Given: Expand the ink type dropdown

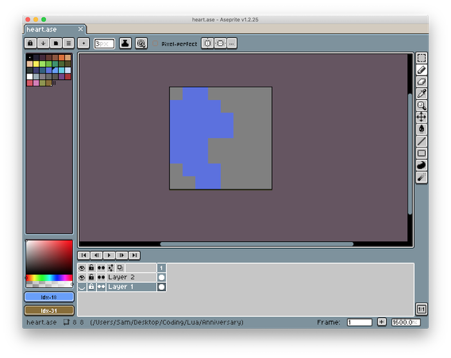Looking at the screenshot, I should tap(125, 43).
